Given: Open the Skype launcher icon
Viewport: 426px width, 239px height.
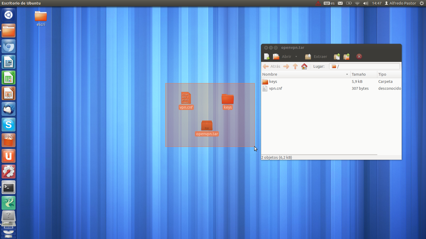Looking at the screenshot, I should click(9, 125).
